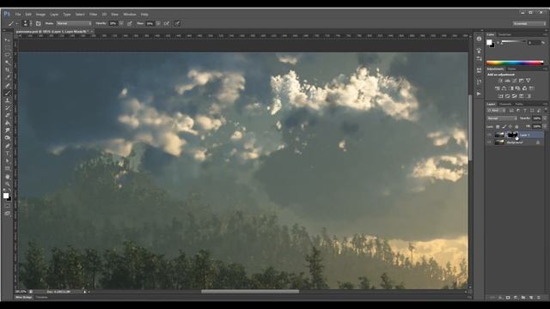Click the color spectrum ramp

515,63
